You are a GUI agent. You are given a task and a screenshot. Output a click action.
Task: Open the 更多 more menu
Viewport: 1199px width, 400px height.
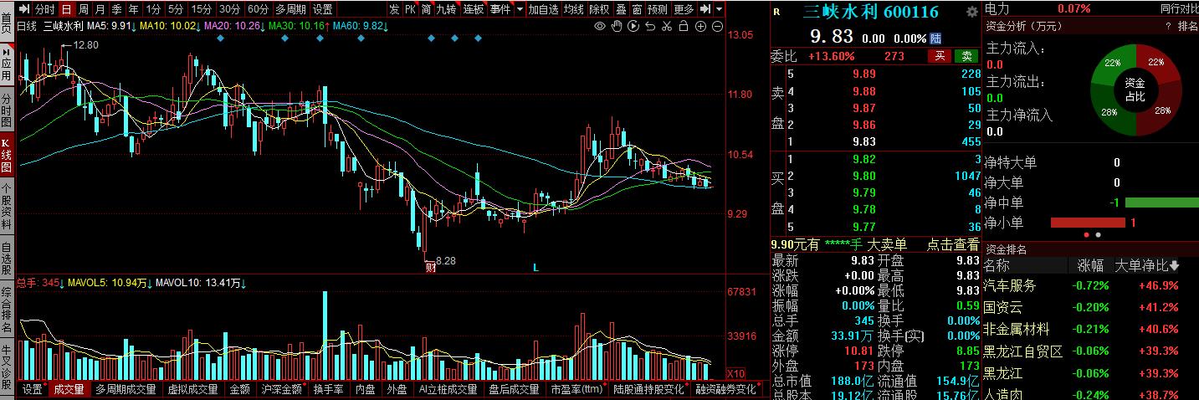click(x=684, y=9)
